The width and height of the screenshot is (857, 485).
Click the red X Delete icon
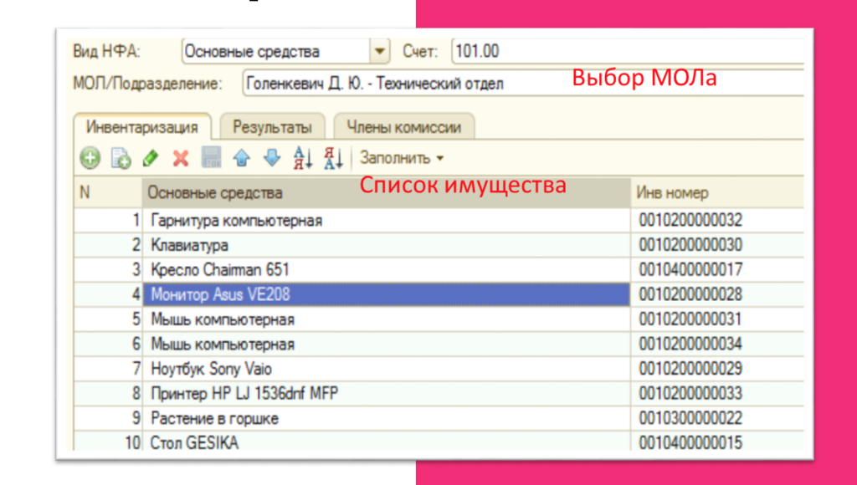coord(181,157)
